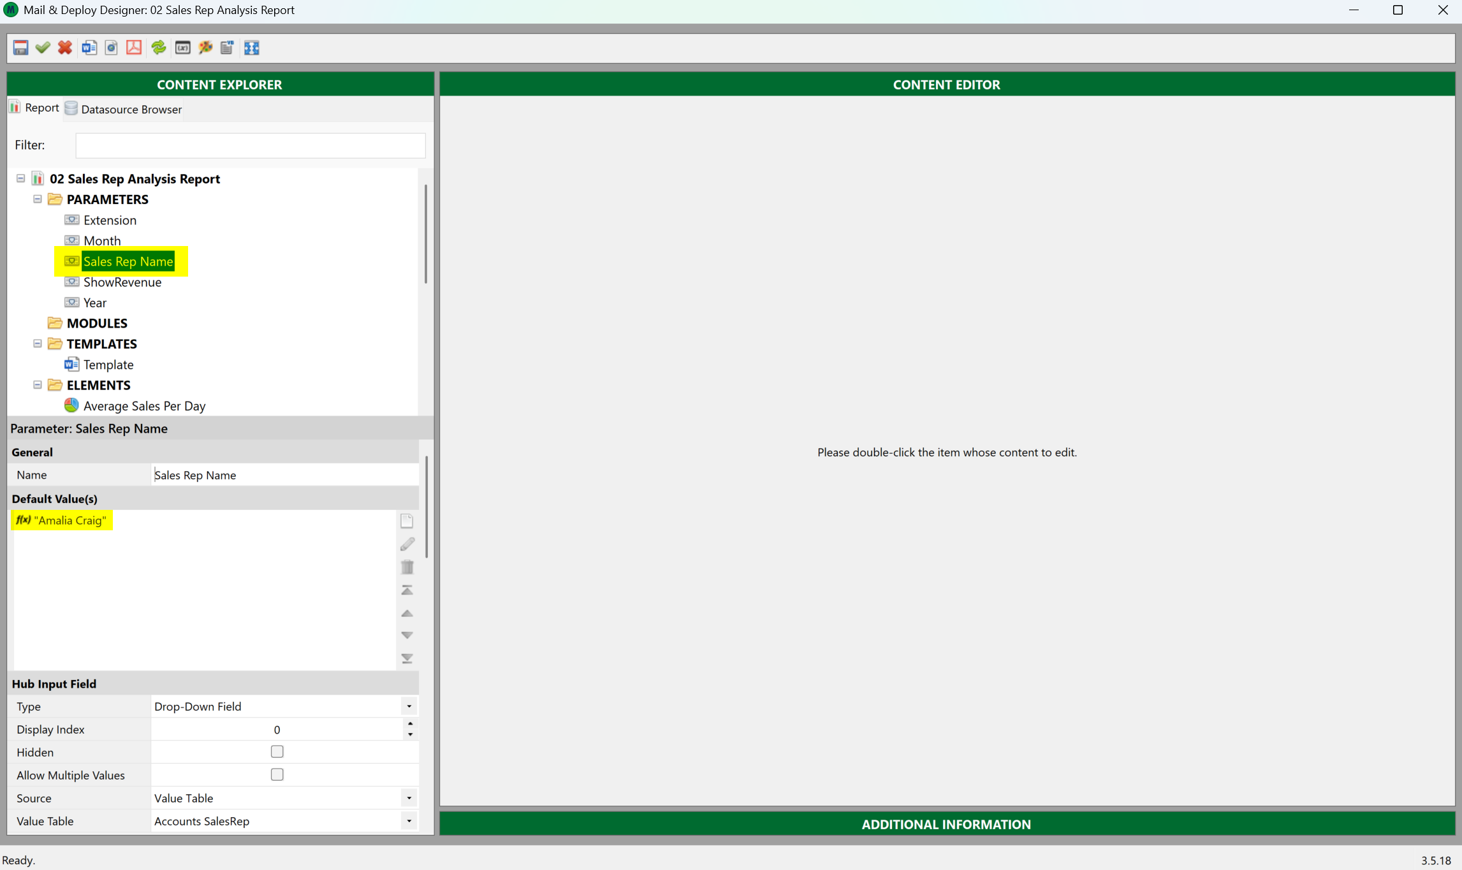Image resolution: width=1462 pixels, height=870 pixels.
Task: Increase the Display Index value
Action: click(410, 724)
